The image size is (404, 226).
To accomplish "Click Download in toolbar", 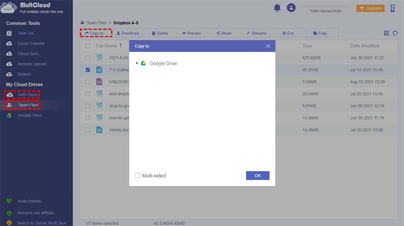I will pyautogui.click(x=128, y=33).
